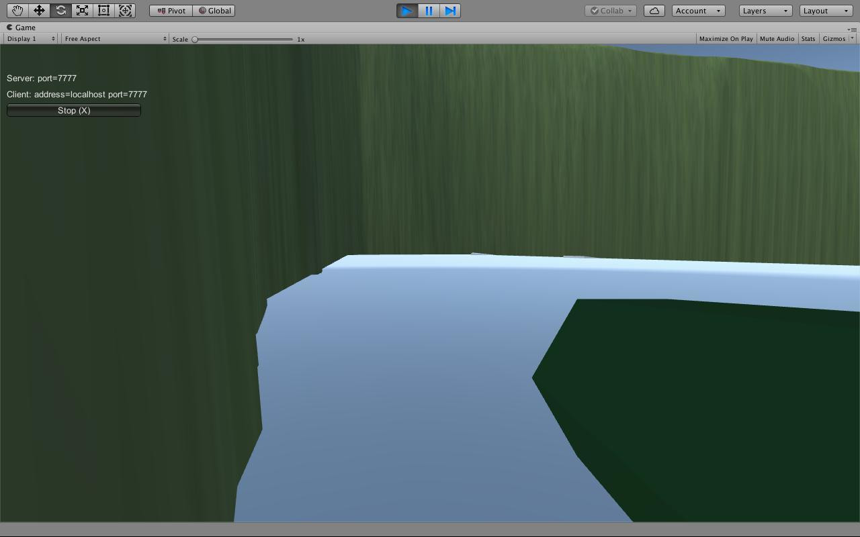Click the Game view Scale slider
The width and height of the screenshot is (860, 537).
click(243, 39)
